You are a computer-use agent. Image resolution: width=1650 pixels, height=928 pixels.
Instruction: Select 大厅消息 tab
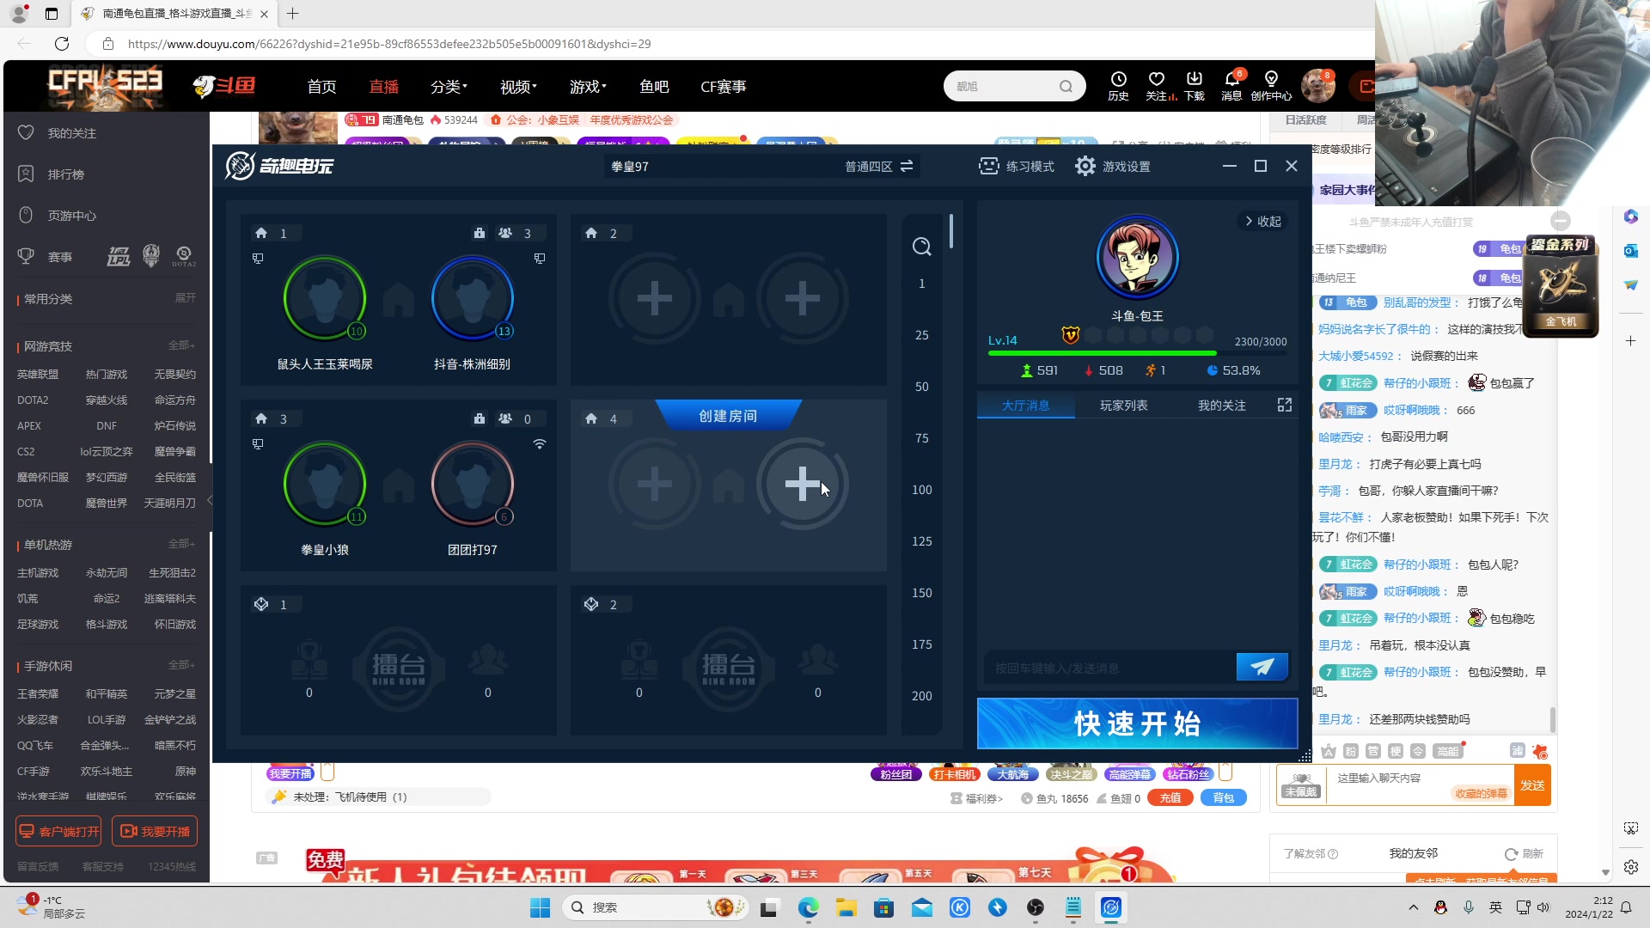pos(1025,405)
